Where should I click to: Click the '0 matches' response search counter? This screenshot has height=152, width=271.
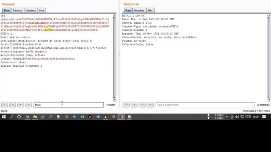coord(263,105)
